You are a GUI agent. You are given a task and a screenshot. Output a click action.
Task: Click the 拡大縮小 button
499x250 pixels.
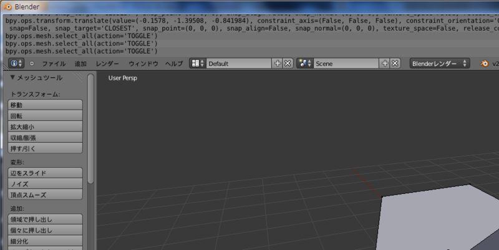pos(45,127)
